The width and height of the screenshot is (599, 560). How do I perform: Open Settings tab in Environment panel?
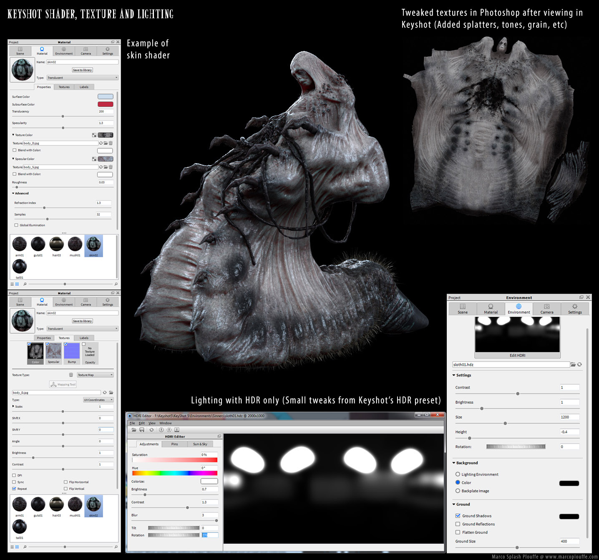coord(575,309)
